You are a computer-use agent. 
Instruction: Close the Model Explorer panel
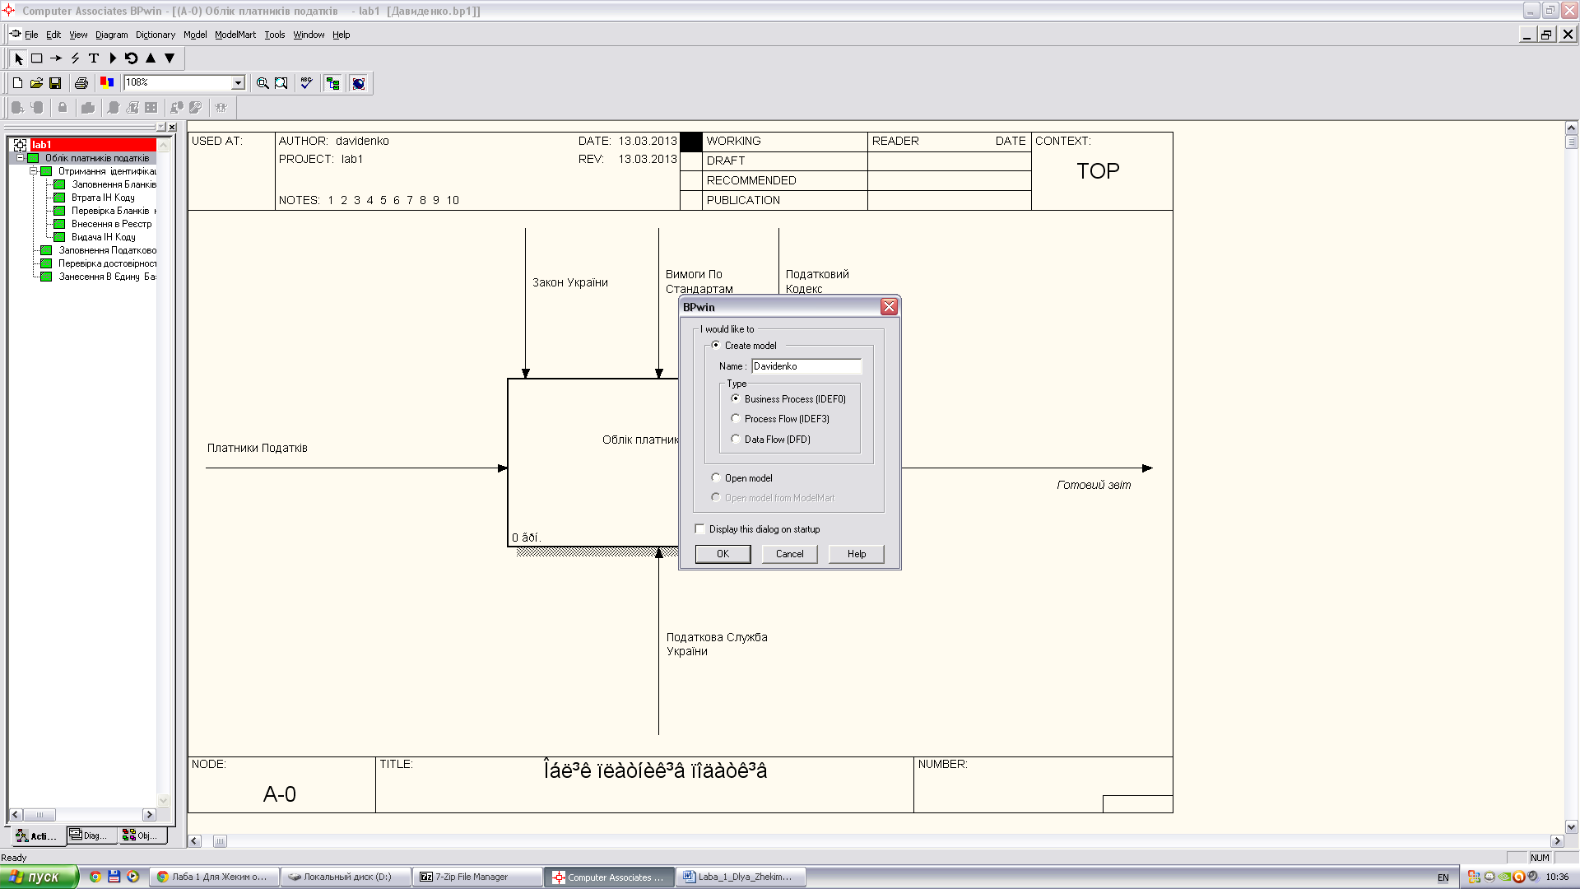point(172,127)
